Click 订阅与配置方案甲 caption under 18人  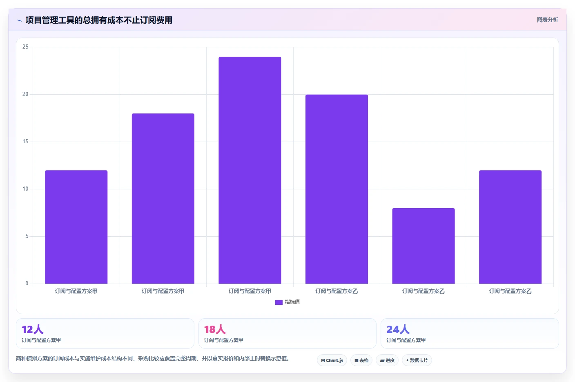coord(224,340)
